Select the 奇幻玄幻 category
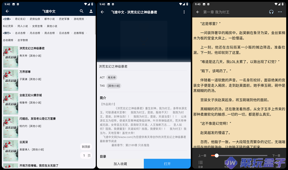 point(20,19)
